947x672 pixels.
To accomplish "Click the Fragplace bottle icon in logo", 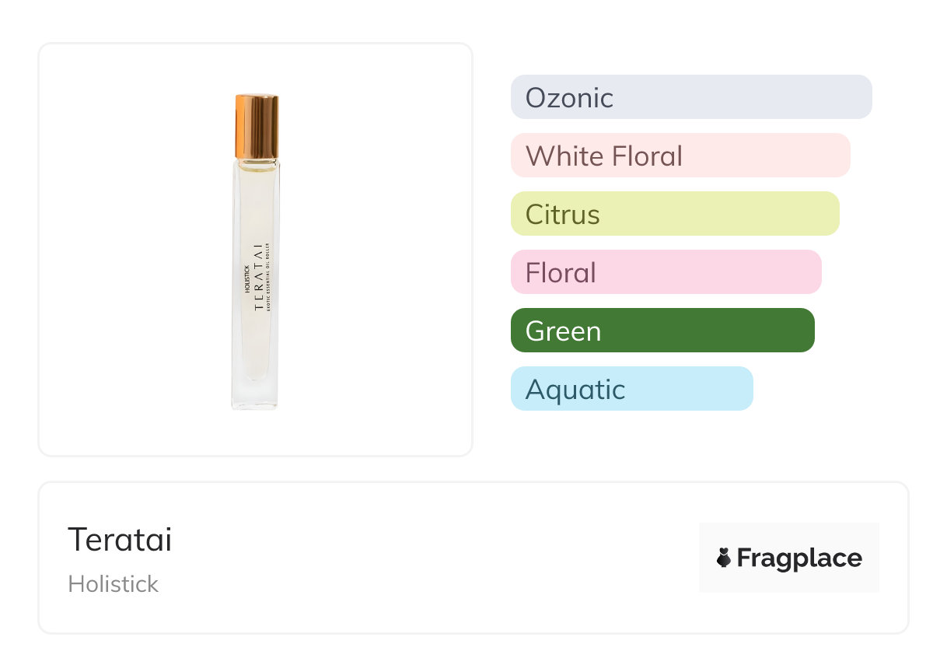I will [724, 558].
